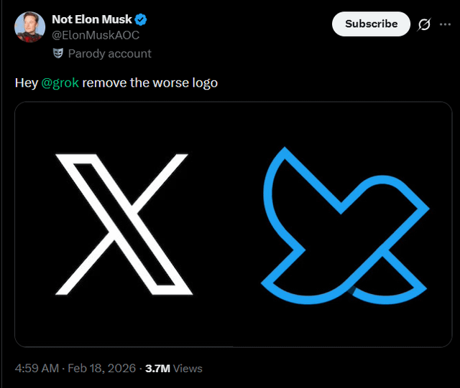Image resolution: width=460 pixels, height=388 pixels.
Task: Open the 4:59 AM timestamp link
Action: pos(37,368)
